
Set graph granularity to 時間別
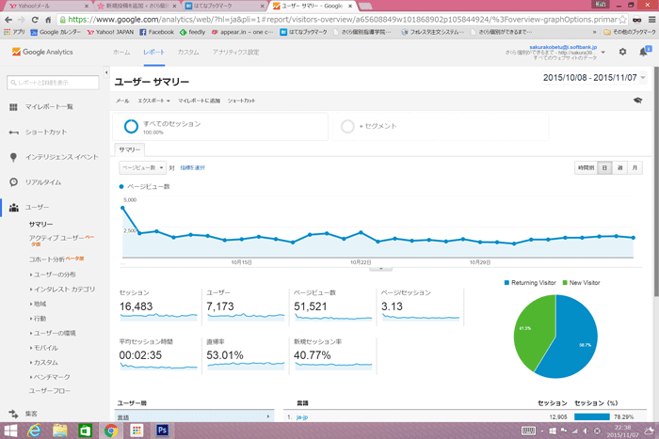pyautogui.click(x=586, y=167)
